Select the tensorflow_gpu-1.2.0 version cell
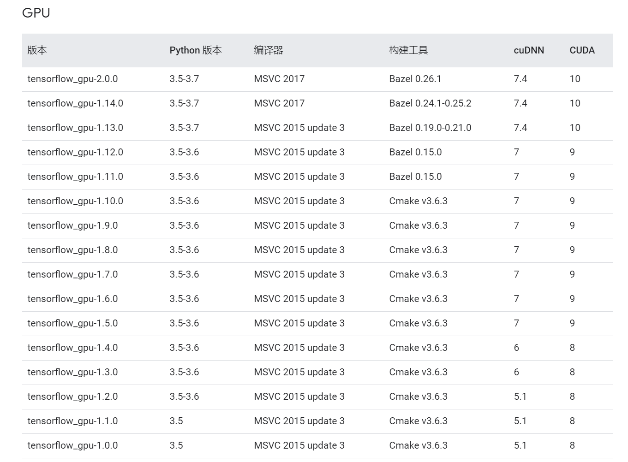Viewport: 628px width, 462px height. [x=72, y=397]
